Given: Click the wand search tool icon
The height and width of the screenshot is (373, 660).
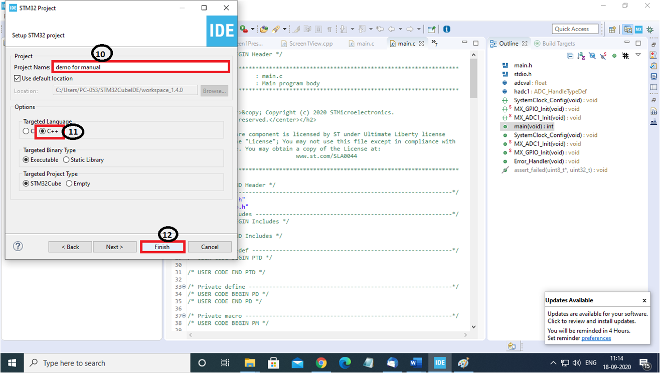Looking at the screenshot, I should point(275,29).
